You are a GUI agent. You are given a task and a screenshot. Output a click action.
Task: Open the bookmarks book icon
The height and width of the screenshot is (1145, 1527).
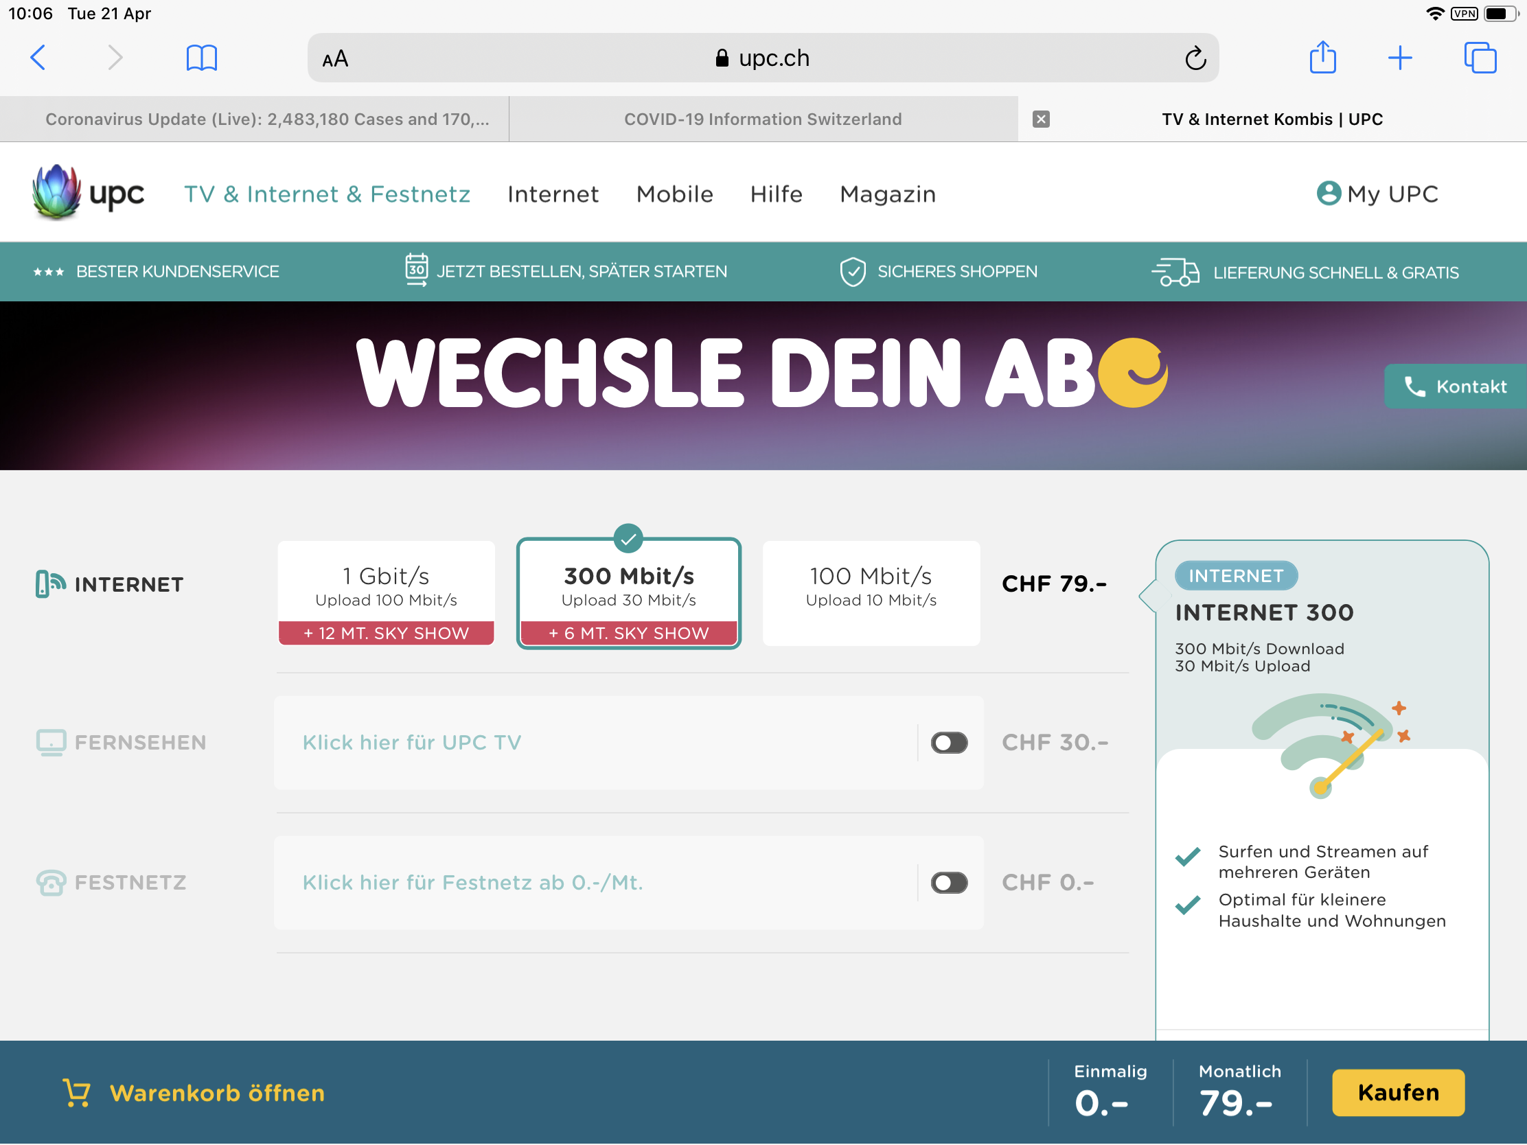point(202,57)
